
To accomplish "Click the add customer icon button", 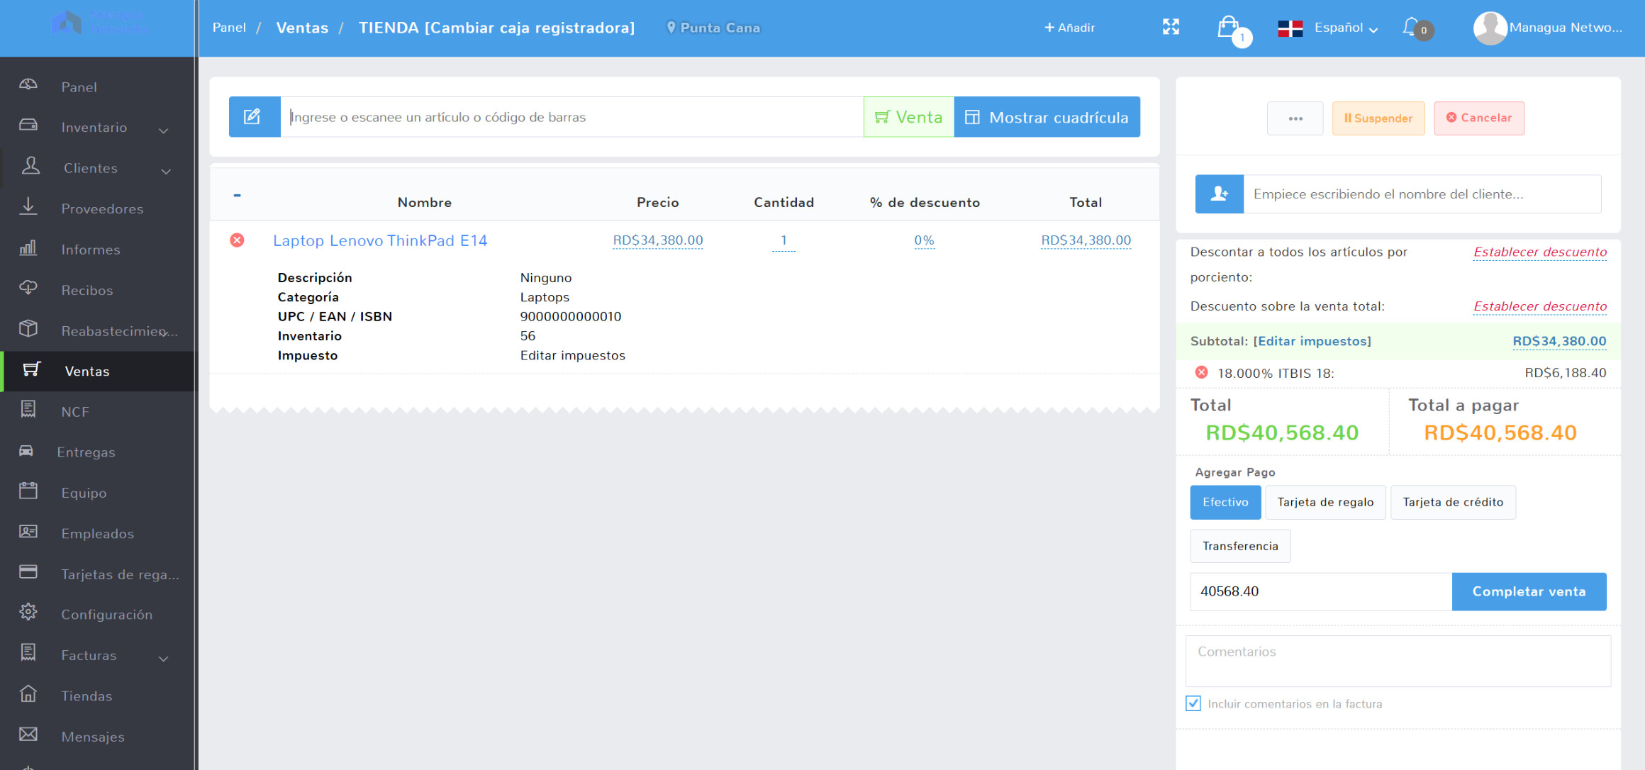I will click(x=1219, y=194).
